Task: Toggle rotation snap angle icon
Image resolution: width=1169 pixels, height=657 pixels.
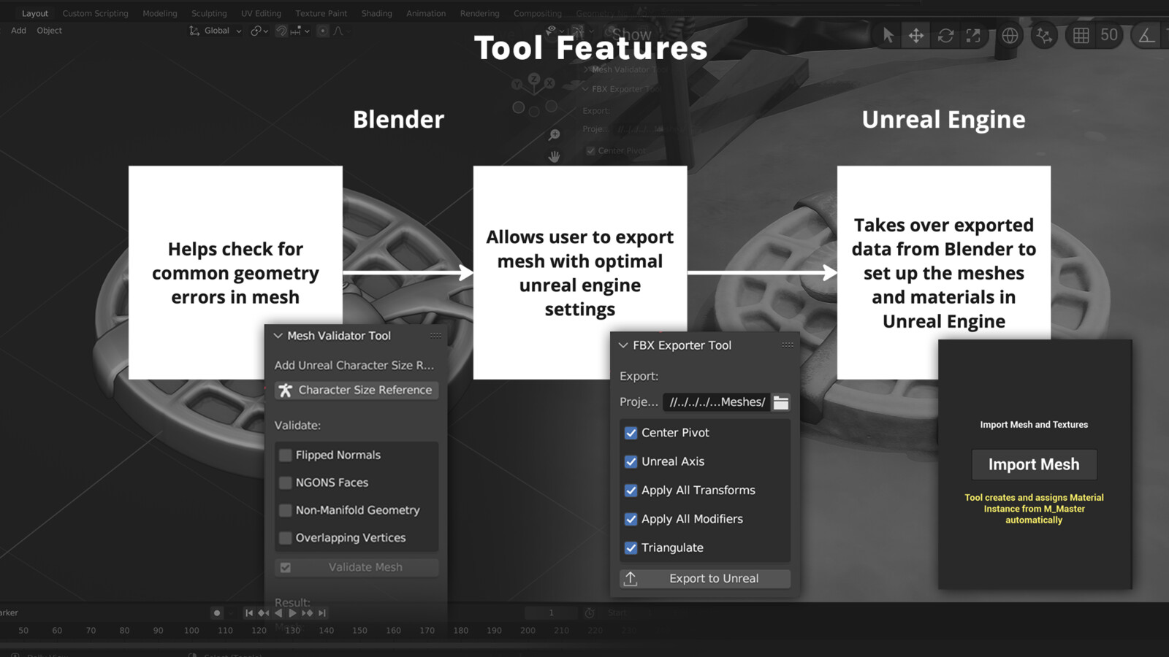Action: coord(1147,35)
